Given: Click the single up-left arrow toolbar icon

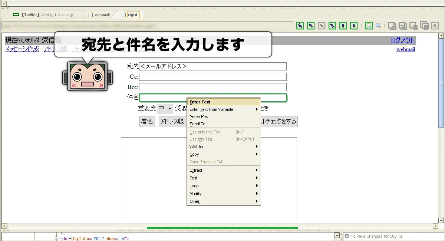Looking at the screenshot, I should [311, 26].
